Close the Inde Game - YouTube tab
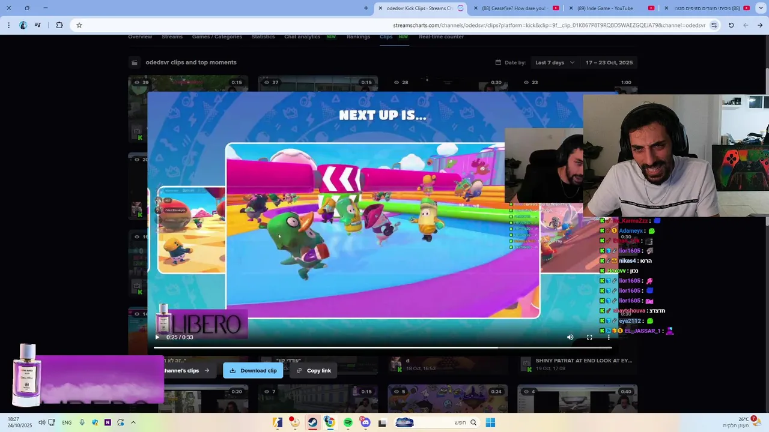This screenshot has width=769, height=432. [x=571, y=8]
